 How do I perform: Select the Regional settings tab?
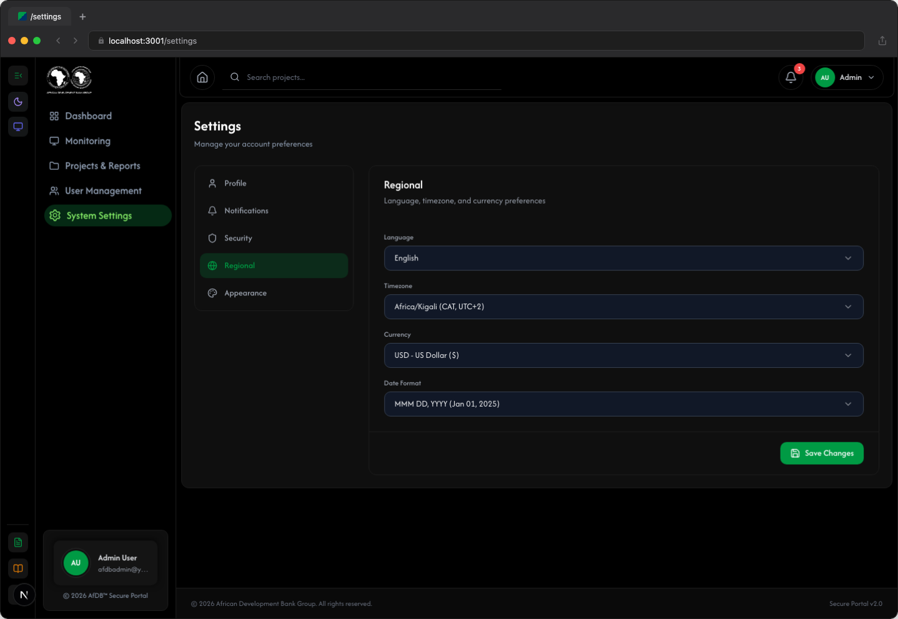[274, 265]
